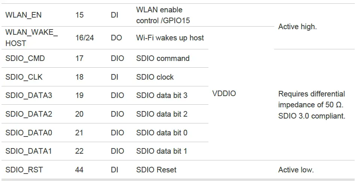355x181 pixels.
Task: Select the SDIO_DATA1 pin name
Action: [x=29, y=151]
